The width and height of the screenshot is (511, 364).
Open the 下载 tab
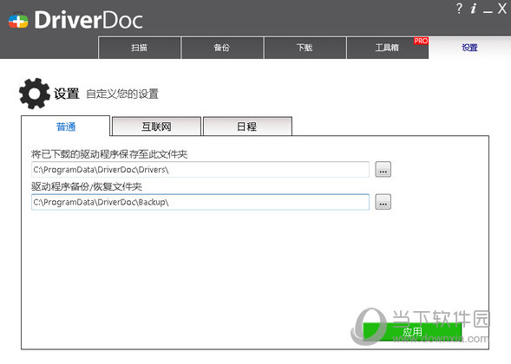click(305, 48)
